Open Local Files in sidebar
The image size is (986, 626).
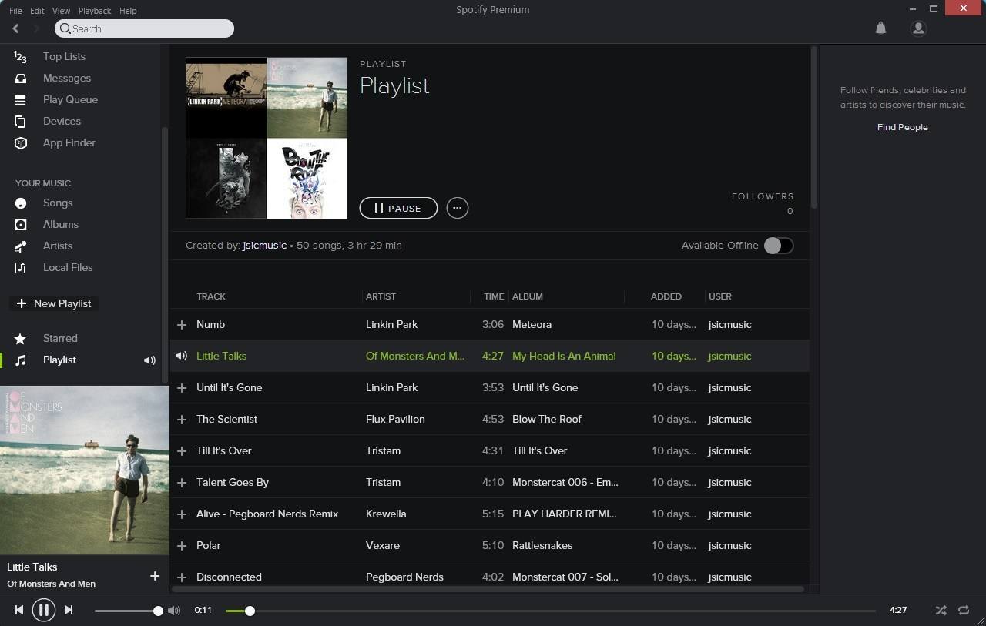68,267
